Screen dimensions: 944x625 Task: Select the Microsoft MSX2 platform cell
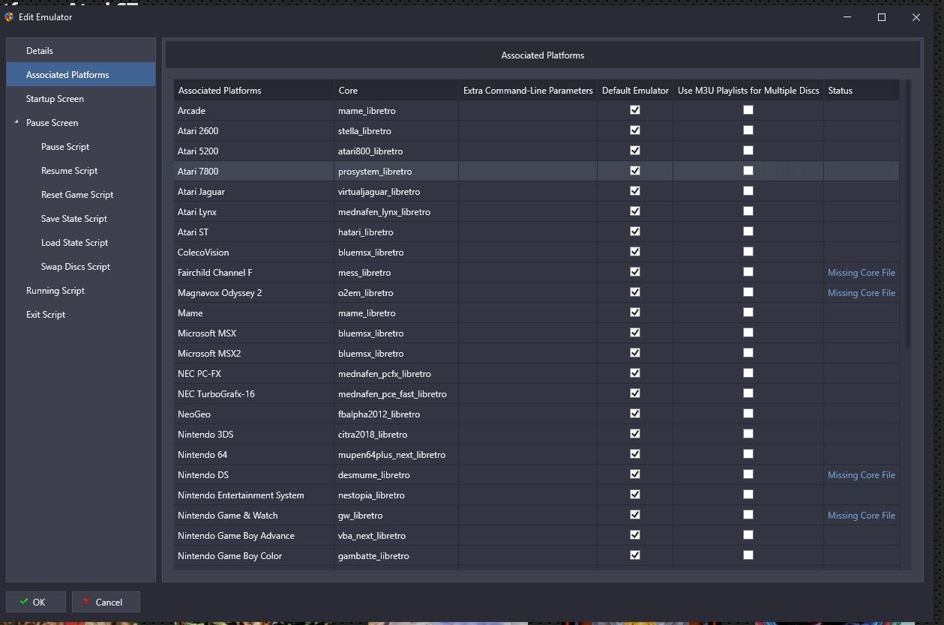point(254,354)
